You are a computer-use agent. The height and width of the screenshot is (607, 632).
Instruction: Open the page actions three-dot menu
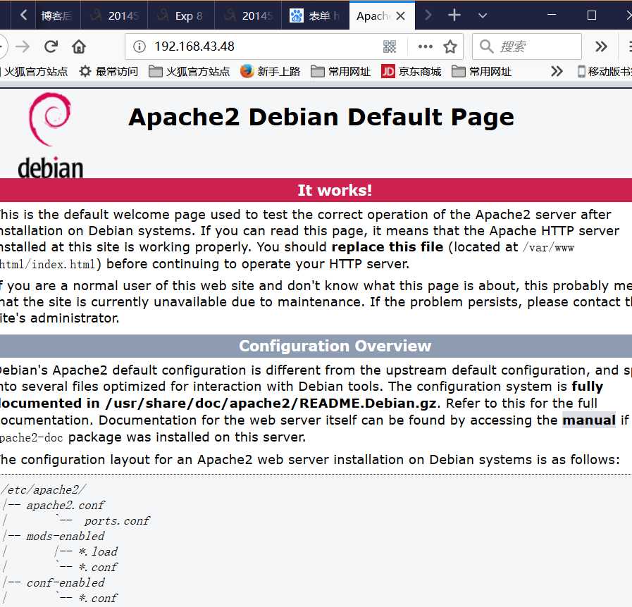[426, 46]
